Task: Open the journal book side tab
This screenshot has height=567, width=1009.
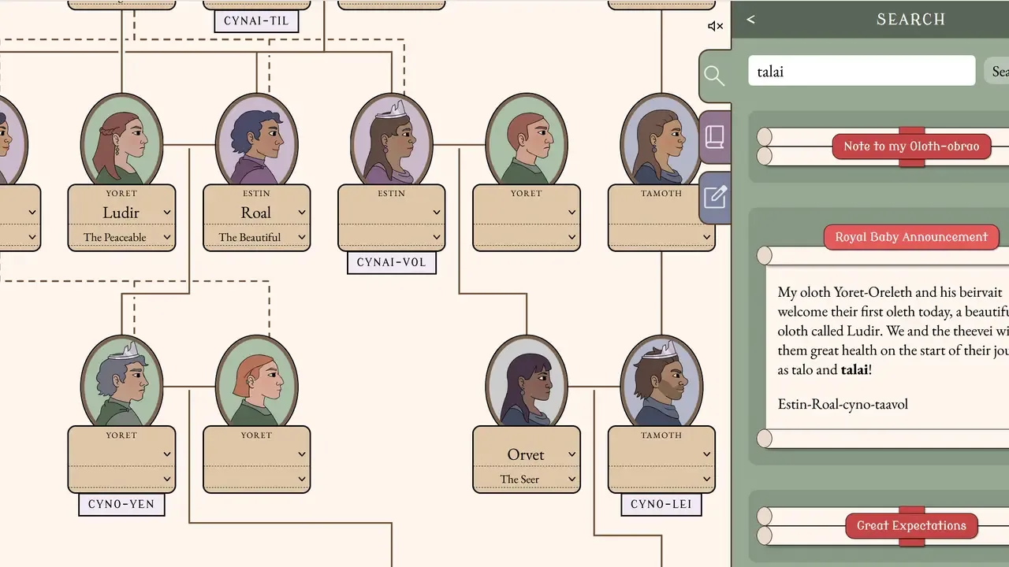Action: pos(715,137)
